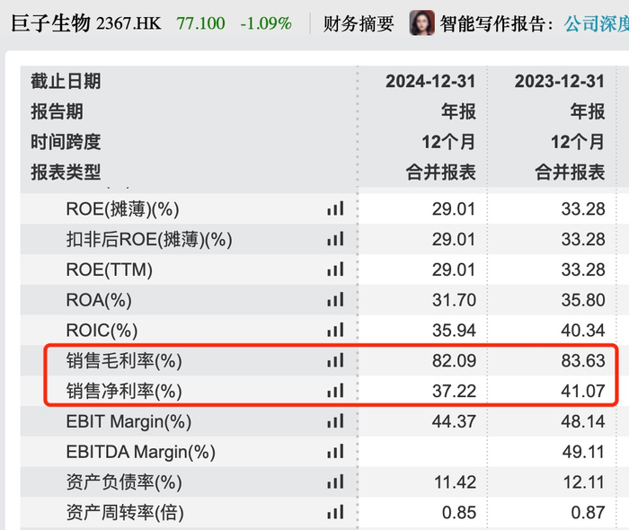View 销售毛利率(%) chart icon
The image size is (629, 530).
(x=335, y=360)
